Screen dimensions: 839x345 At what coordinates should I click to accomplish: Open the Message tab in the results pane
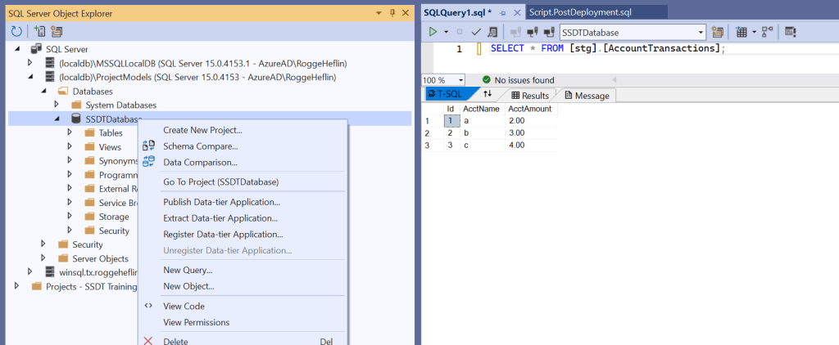point(587,96)
